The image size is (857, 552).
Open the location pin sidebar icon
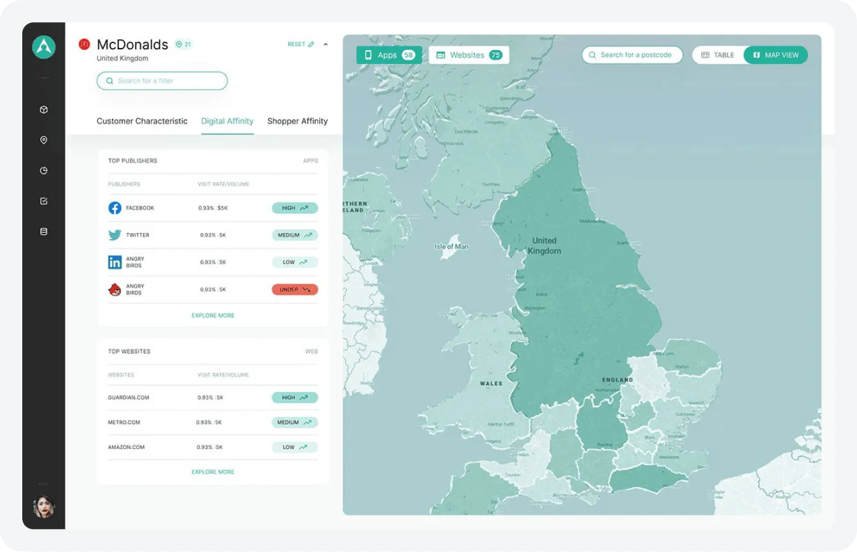(x=44, y=140)
